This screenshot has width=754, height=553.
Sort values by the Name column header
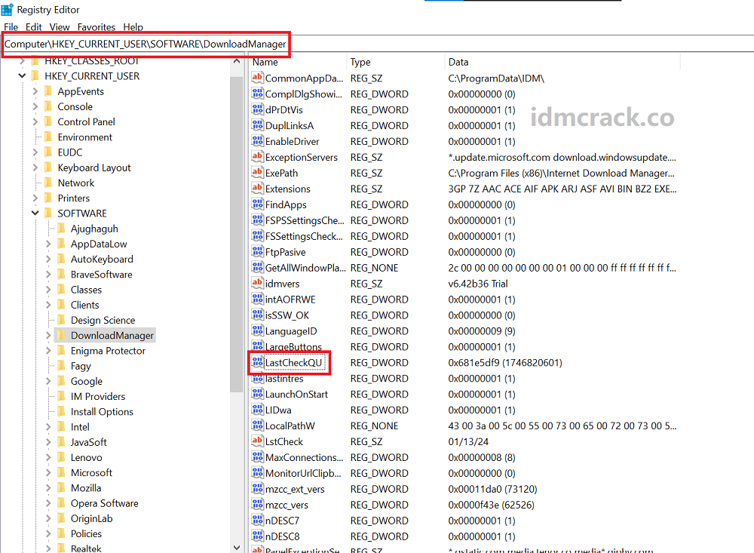click(x=297, y=62)
